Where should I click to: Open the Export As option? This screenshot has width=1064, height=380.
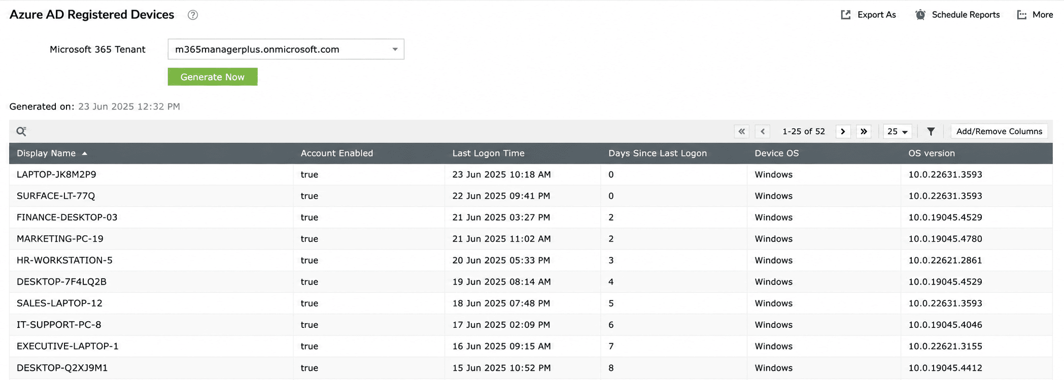coord(868,15)
